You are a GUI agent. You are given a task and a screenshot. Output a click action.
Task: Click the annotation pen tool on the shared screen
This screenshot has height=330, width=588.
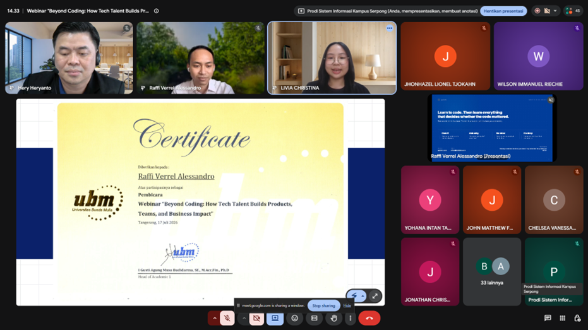(x=354, y=296)
